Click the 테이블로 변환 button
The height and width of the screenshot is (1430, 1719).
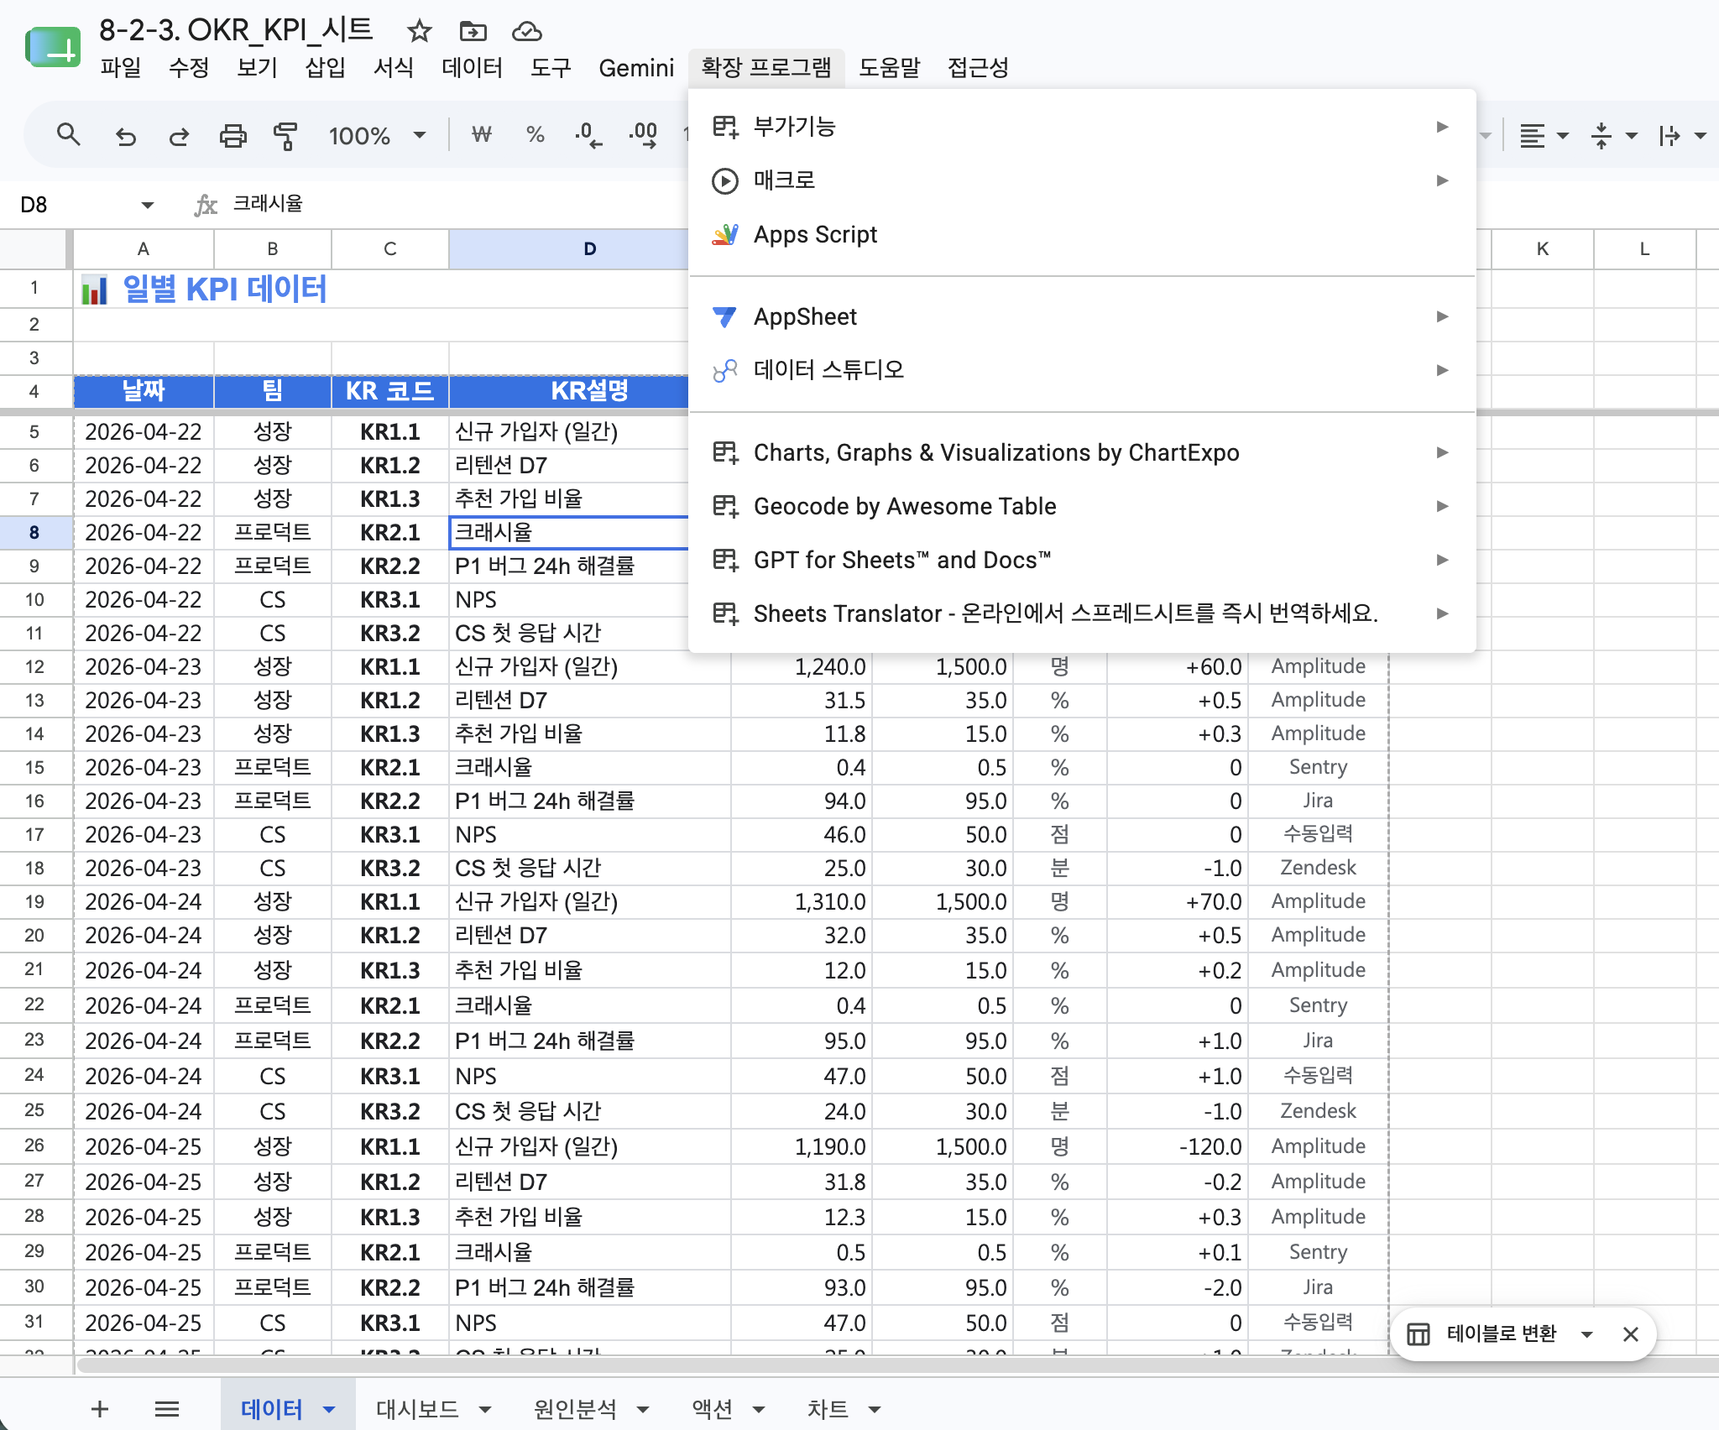click(x=1501, y=1333)
